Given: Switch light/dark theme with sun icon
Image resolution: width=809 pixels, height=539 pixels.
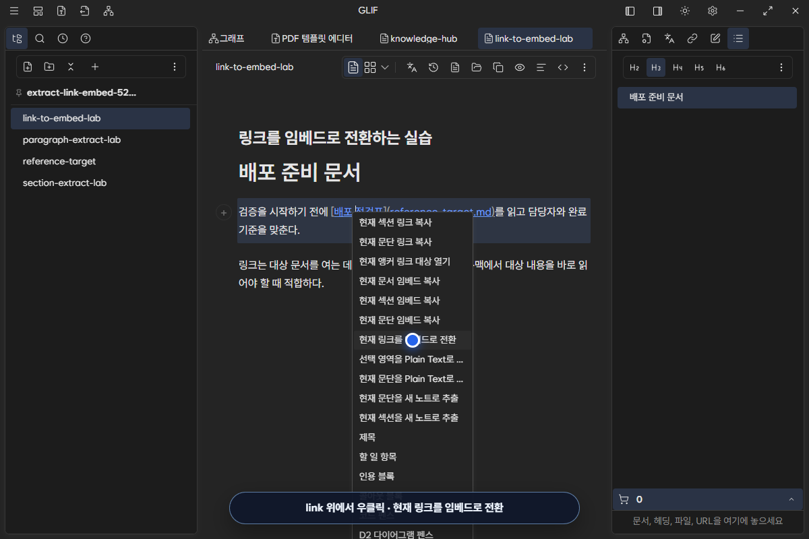Looking at the screenshot, I should (685, 11).
